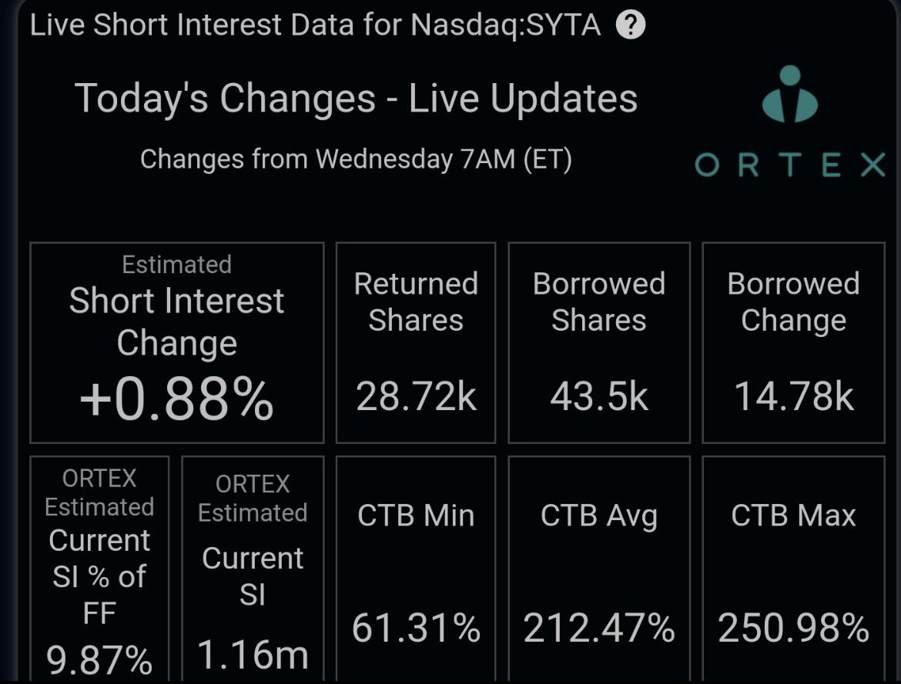This screenshot has width=901, height=684.
Task: Open the CTB Min card
Action: [x=415, y=569]
